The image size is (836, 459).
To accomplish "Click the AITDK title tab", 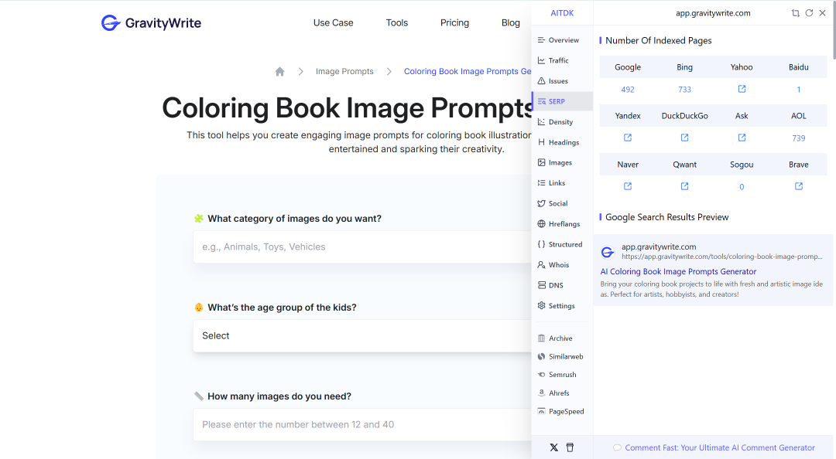I will (562, 13).
